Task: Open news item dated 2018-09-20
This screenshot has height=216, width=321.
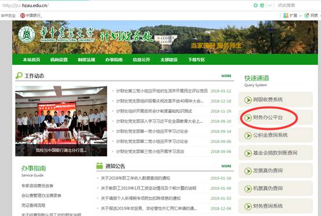Action: 159,121
